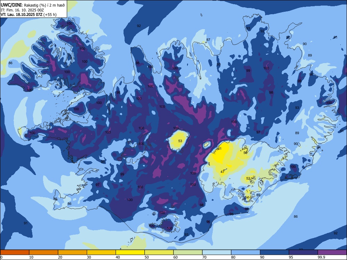Click the '53' value on the central yellow glacier
347x260 pixels.
click(180, 141)
